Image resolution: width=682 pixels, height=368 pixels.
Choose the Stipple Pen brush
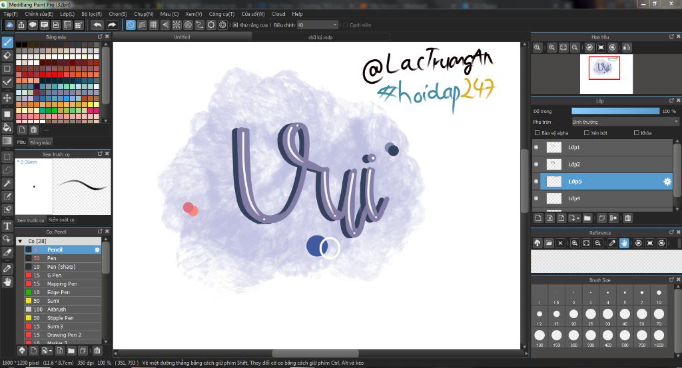[62, 318]
